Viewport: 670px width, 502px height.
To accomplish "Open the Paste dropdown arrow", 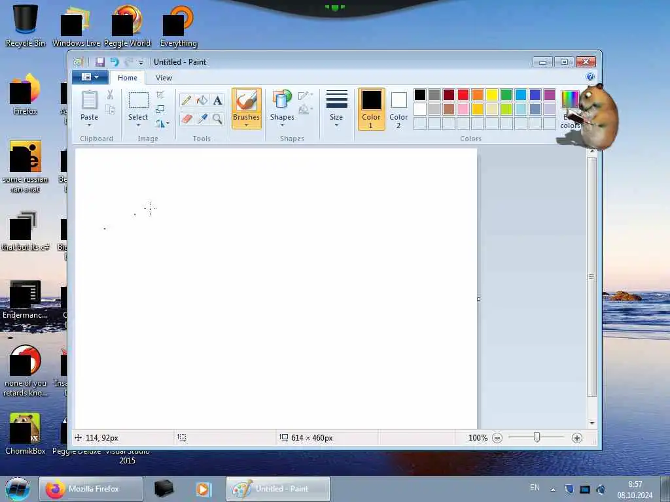I will pos(89,125).
